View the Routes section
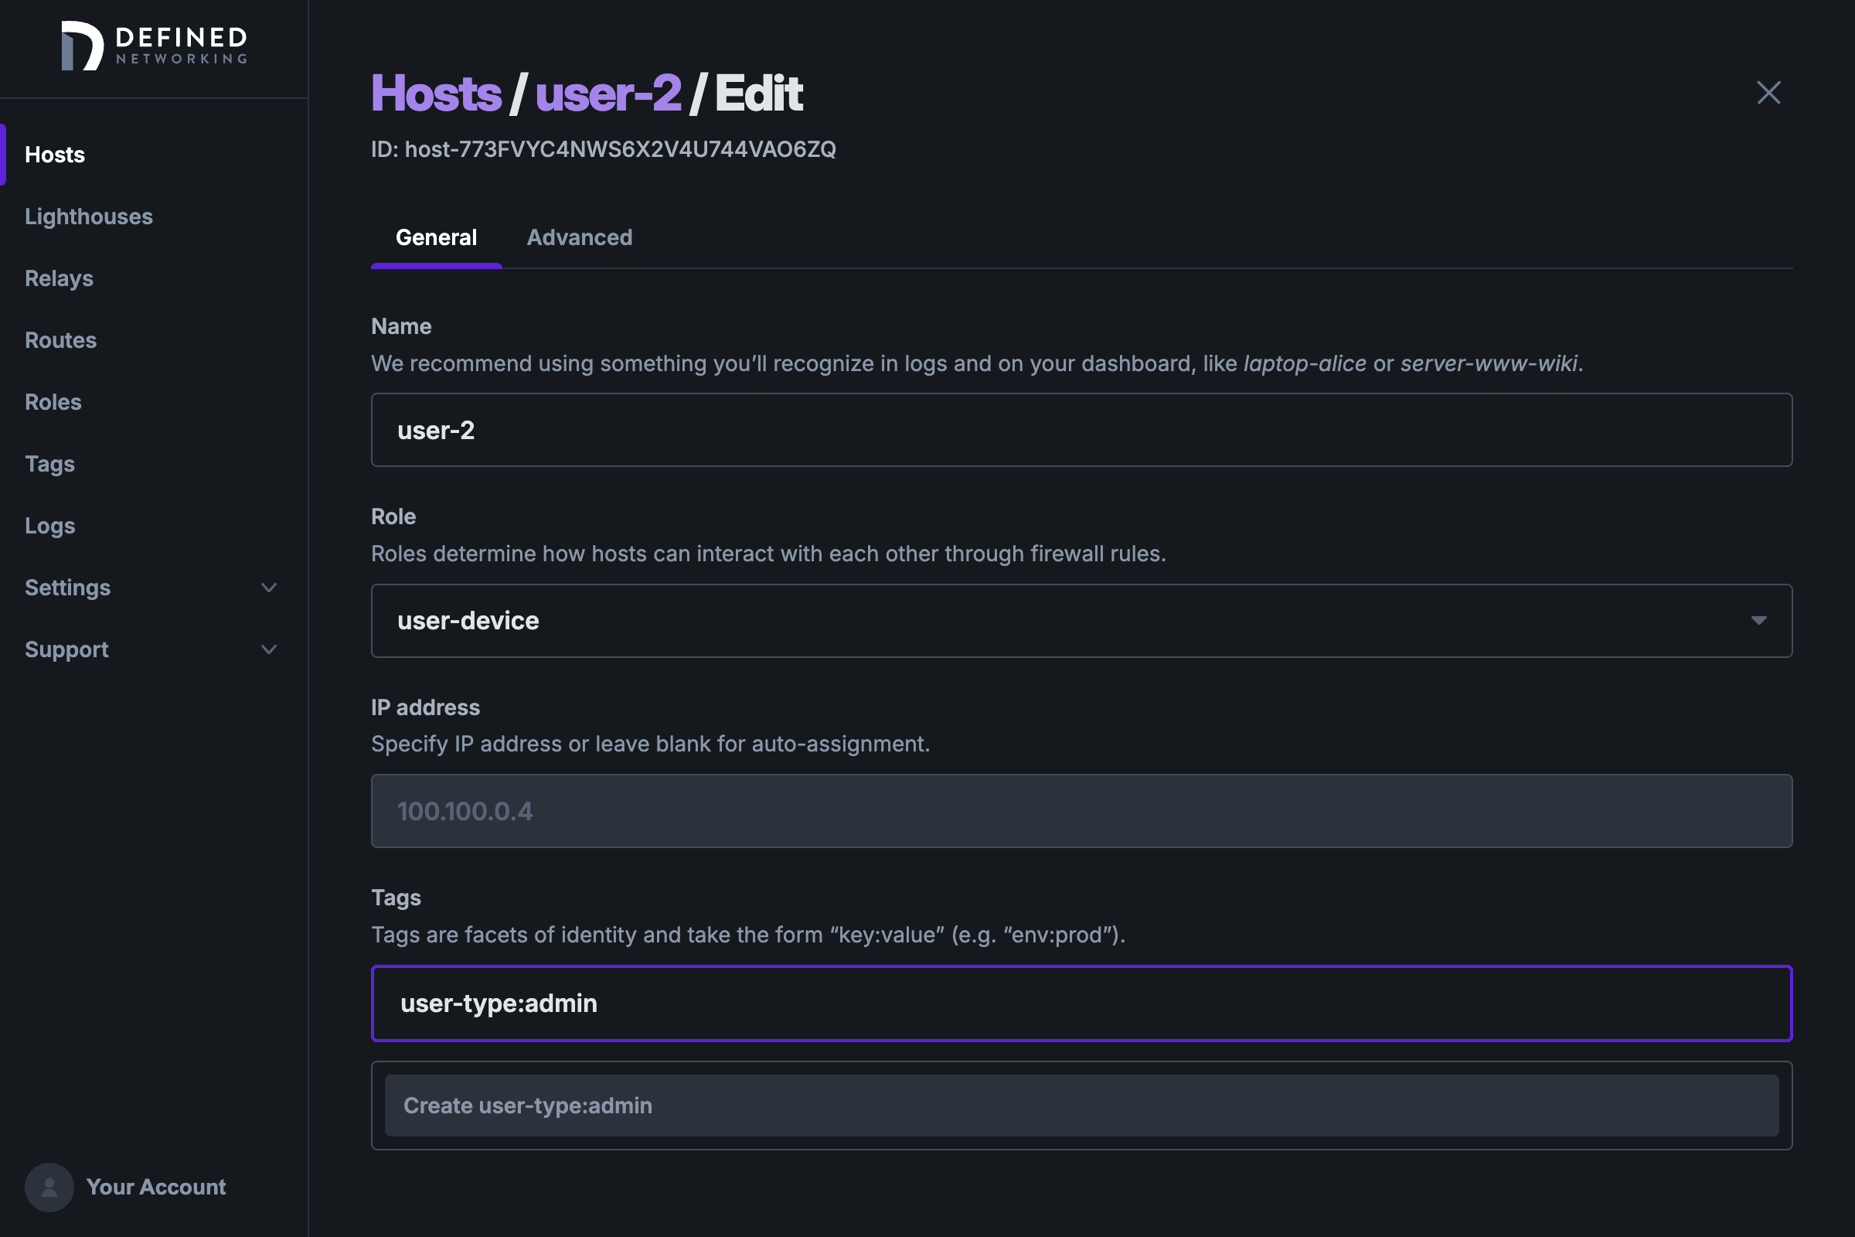The width and height of the screenshot is (1855, 1237). [x=60, y=340]
